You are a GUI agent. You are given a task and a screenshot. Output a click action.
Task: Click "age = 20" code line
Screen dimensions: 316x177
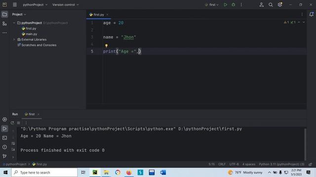pos(113,23)
